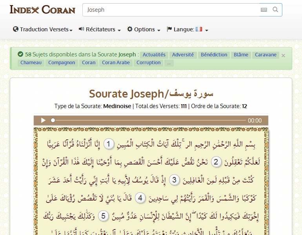Close the green subjects notification banner
Viewport: 302px width, 235px height.
point(283,56)
